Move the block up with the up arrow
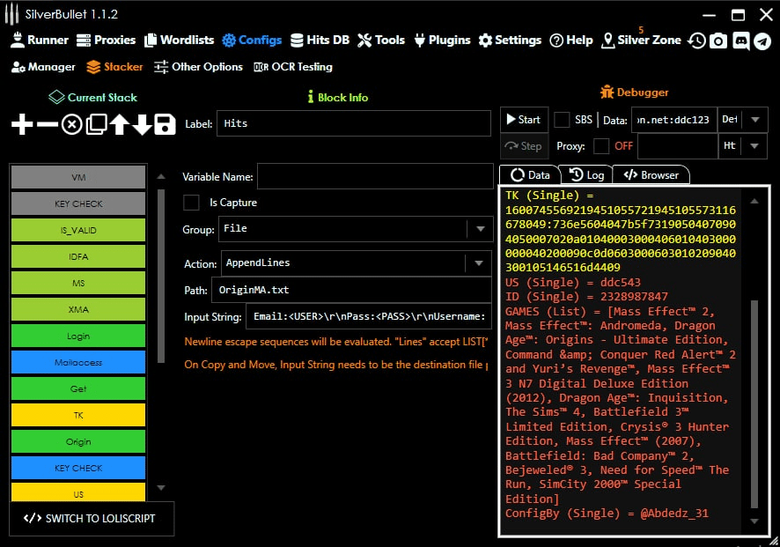780x547 pixels. pyautogui.click(x=119, y=124)
